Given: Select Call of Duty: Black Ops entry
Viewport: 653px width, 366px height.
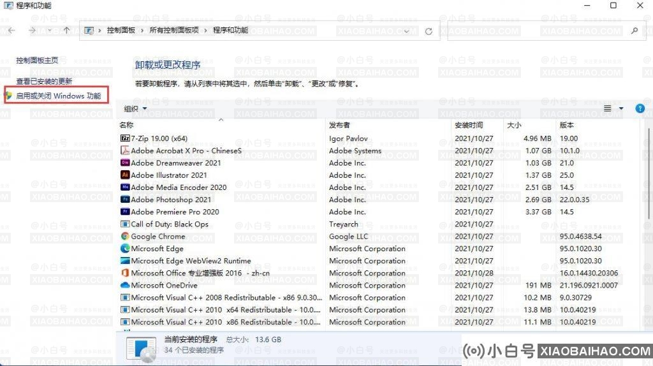Looking at the screenshot, I should point(170,224).
